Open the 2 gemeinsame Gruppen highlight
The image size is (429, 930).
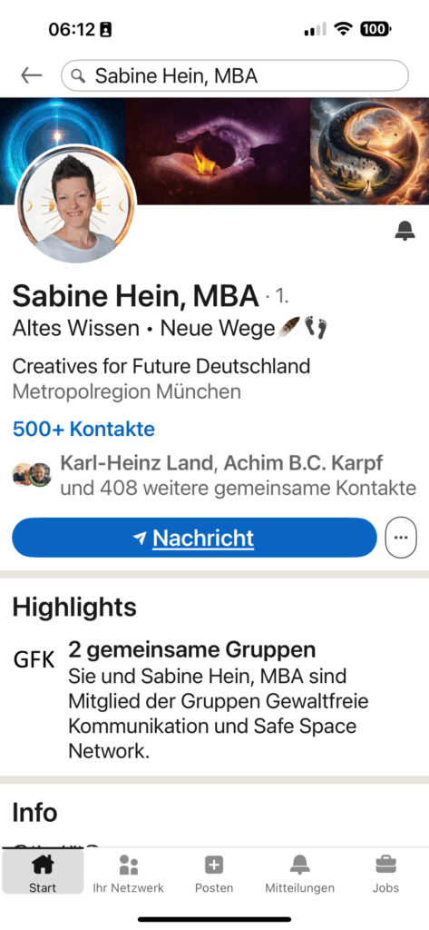coord(192,650)
